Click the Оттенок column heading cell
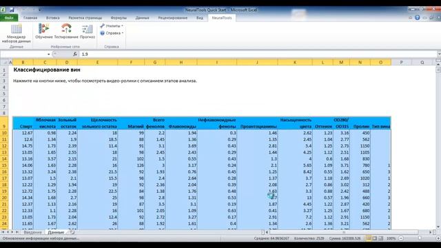The height and width of the screenshot is (248, 441). [322, 123]
